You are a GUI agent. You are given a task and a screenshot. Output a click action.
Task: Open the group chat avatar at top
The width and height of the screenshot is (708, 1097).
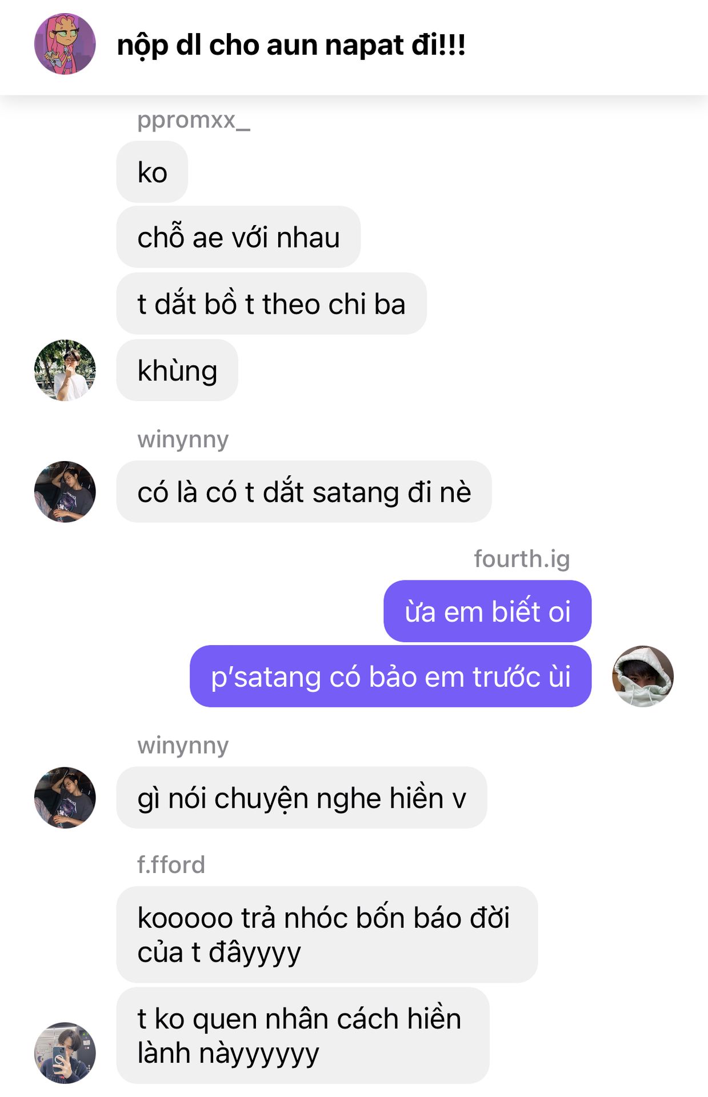click(65, 44)
